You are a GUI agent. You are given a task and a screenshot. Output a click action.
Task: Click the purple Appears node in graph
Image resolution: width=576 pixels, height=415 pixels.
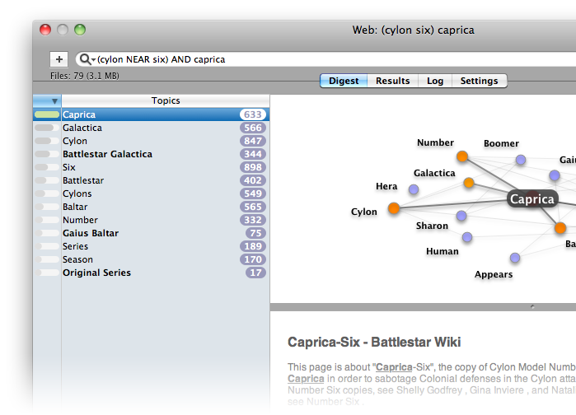click(515, 258)
